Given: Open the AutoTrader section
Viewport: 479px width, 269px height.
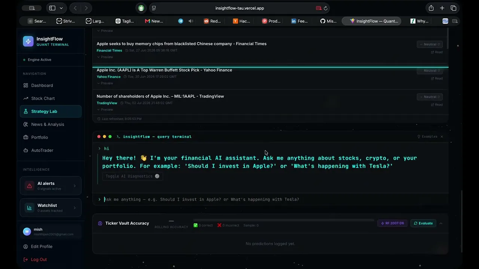Looking at the screenshot, I should [51, 150].
